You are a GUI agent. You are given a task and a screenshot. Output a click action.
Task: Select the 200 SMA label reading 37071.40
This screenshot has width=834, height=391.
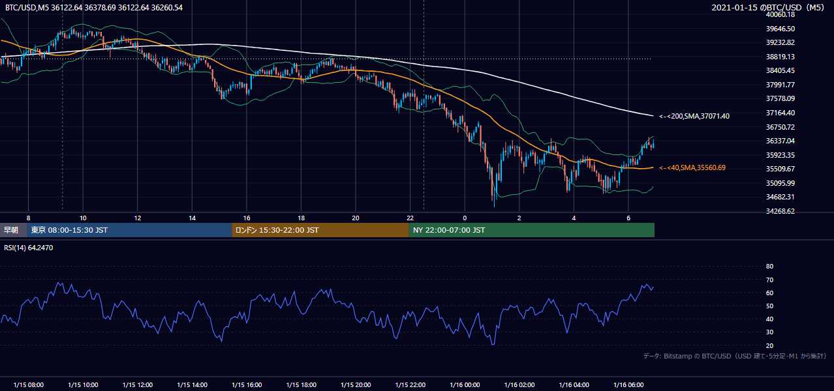point(694,116)
